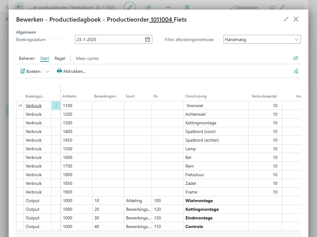Open the Verbruik link in the first row
This screenshot has width=317, height=237.
tap(33, 106)
